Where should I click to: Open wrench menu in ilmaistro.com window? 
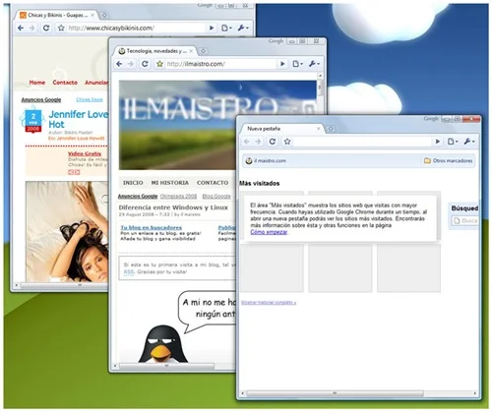[314, 64]
